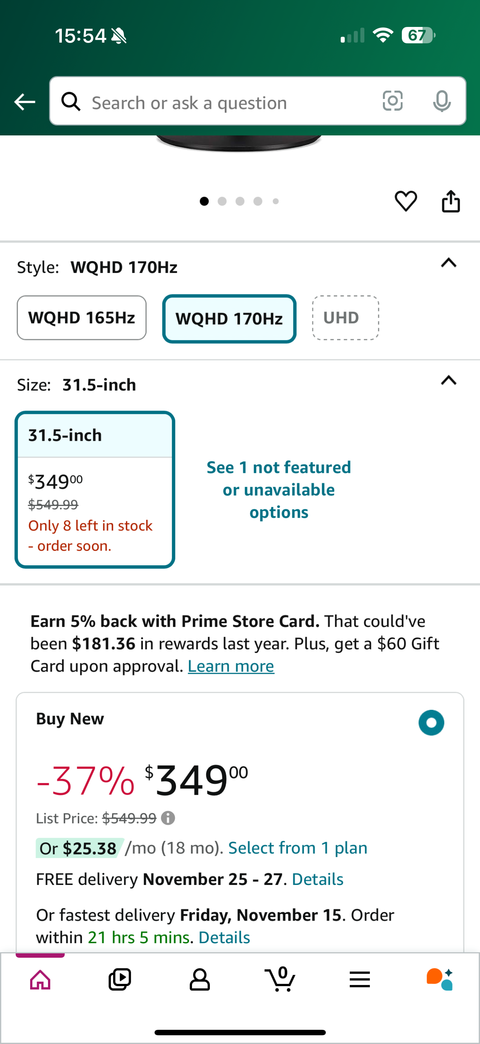Tap the back arrow icon
This screenshot has height=1044, width=480.
tap(25, 102)
